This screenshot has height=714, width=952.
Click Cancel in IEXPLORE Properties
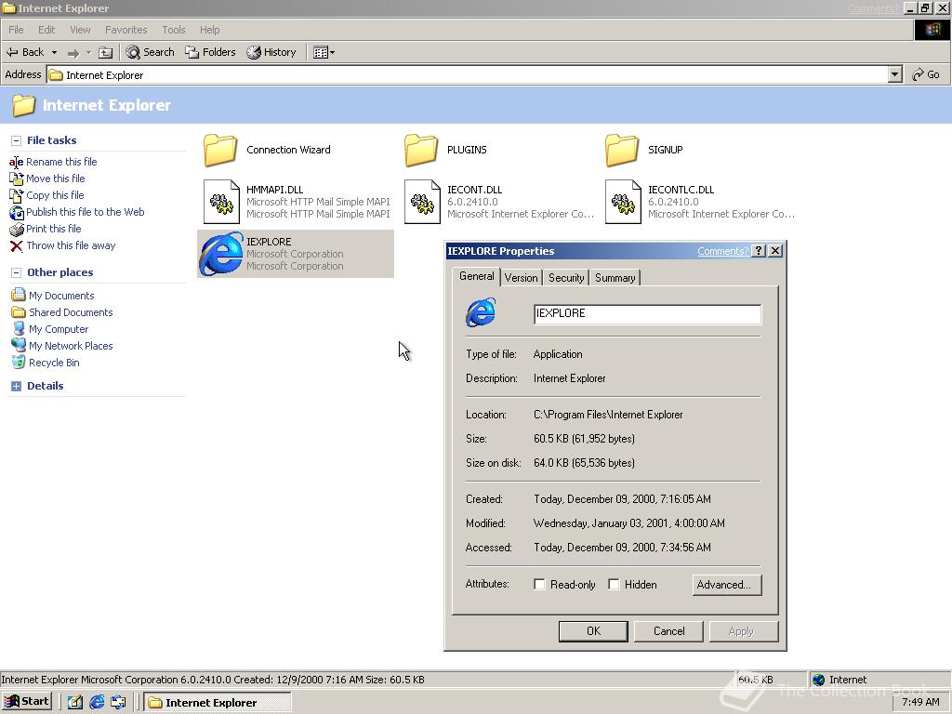pos(668,631)
